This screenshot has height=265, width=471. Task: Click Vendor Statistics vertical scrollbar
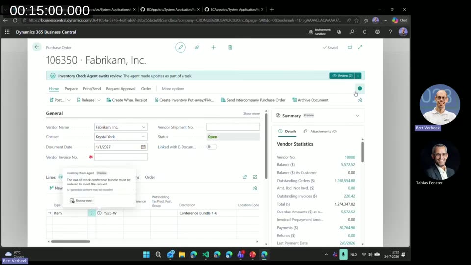point(362,152)
